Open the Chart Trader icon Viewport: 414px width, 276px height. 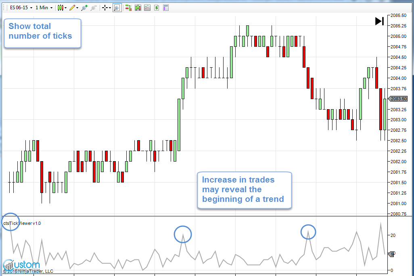128,8
